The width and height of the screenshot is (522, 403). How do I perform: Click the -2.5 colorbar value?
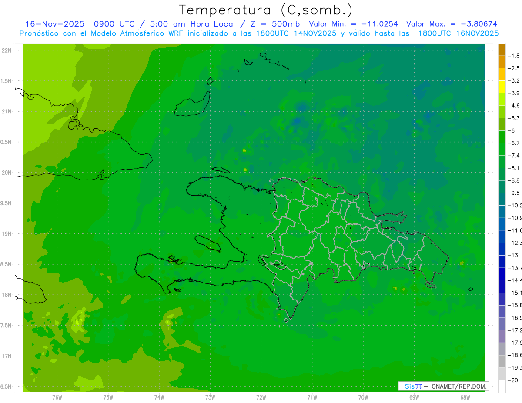click(x=514, y=69)
